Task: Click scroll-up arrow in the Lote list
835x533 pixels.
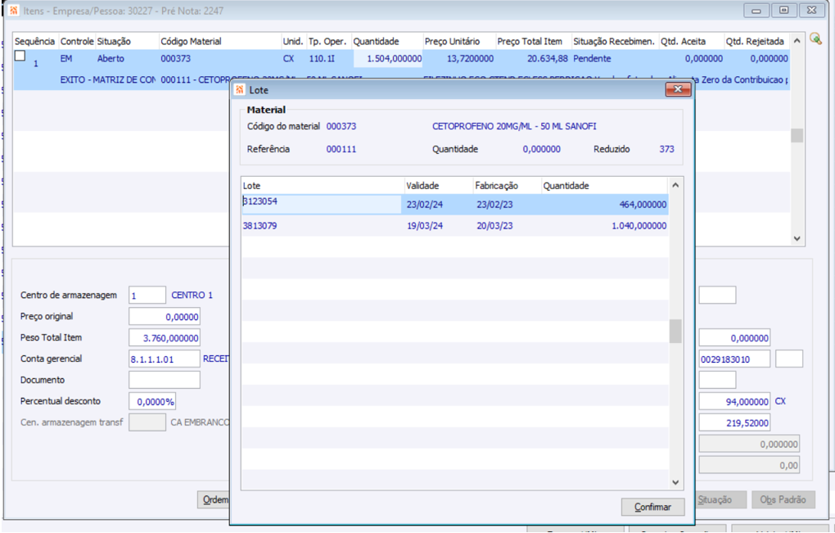Action: tap(675, 185)
